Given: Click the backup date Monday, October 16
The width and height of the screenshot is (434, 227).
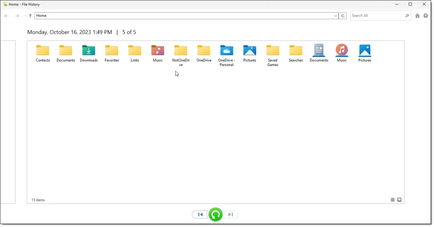Looking at the screenshot, I should pos(70,32).
